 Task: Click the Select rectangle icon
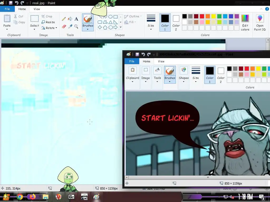[x=35, y=18]
